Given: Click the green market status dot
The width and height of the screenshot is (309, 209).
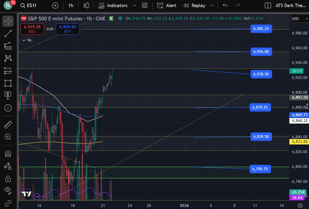Looking at the screenshot, I should 120,19.
